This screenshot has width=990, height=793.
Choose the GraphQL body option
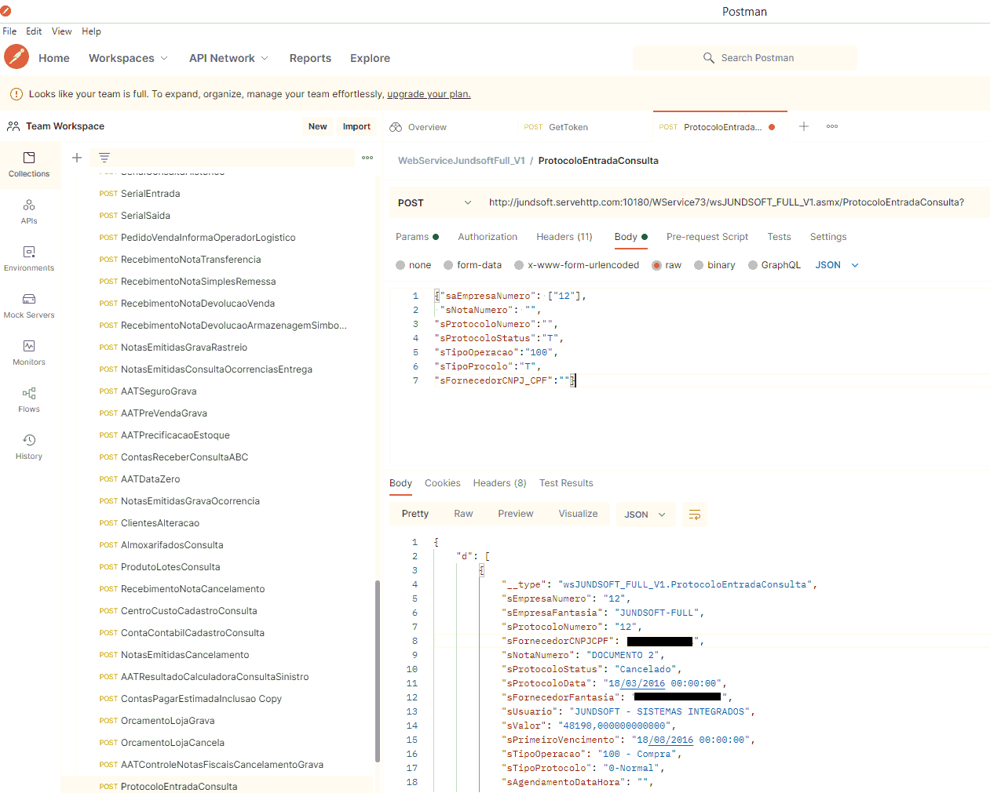753,265
